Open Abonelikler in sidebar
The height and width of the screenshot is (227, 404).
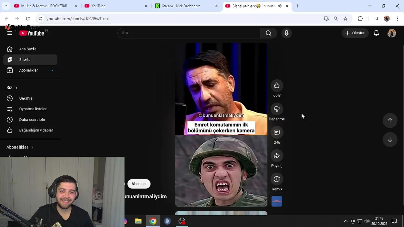pos(30,70)
